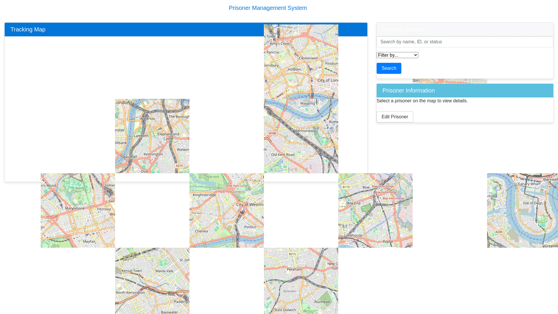Image resolution: width=558 pixels, height=314 pixels.
Task: Click the Search button
Action: point(389,68)
